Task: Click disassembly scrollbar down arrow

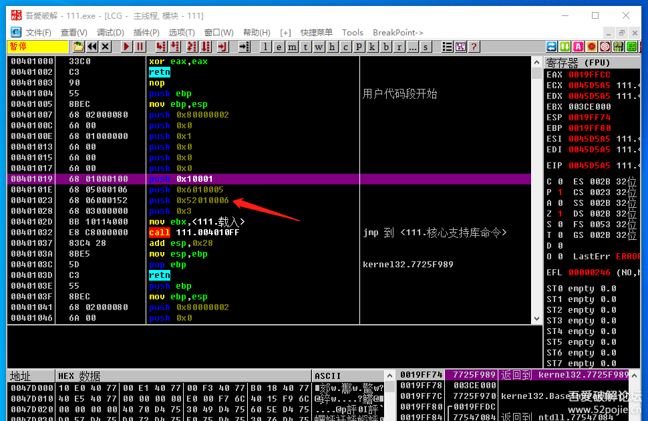Action: 536,319
